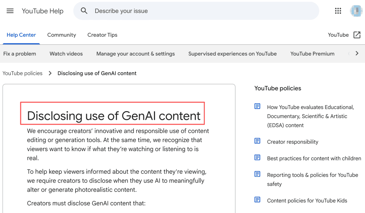The image size is (365, 213).
Task: Open the account profile avatar
Action: click(356, 11)
